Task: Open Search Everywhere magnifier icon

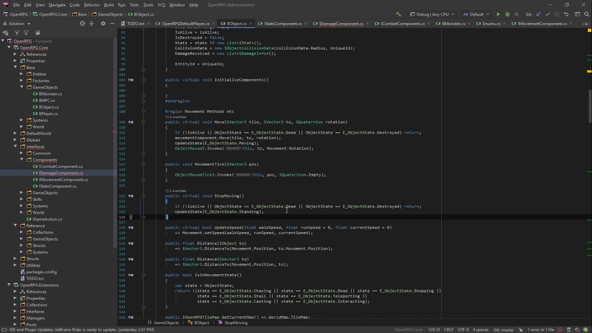Action: pyautogui.click(x=586, y=14)
